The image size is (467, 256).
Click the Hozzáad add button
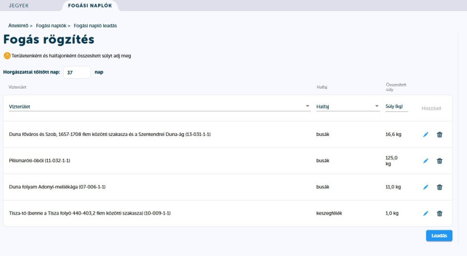click(x=431, y=108)
